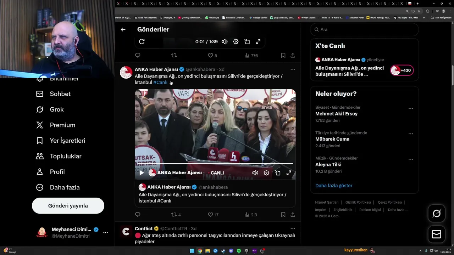The image size is (454, 255).
Task: Click into the Ara search field
Action: (x=365, y=29)
